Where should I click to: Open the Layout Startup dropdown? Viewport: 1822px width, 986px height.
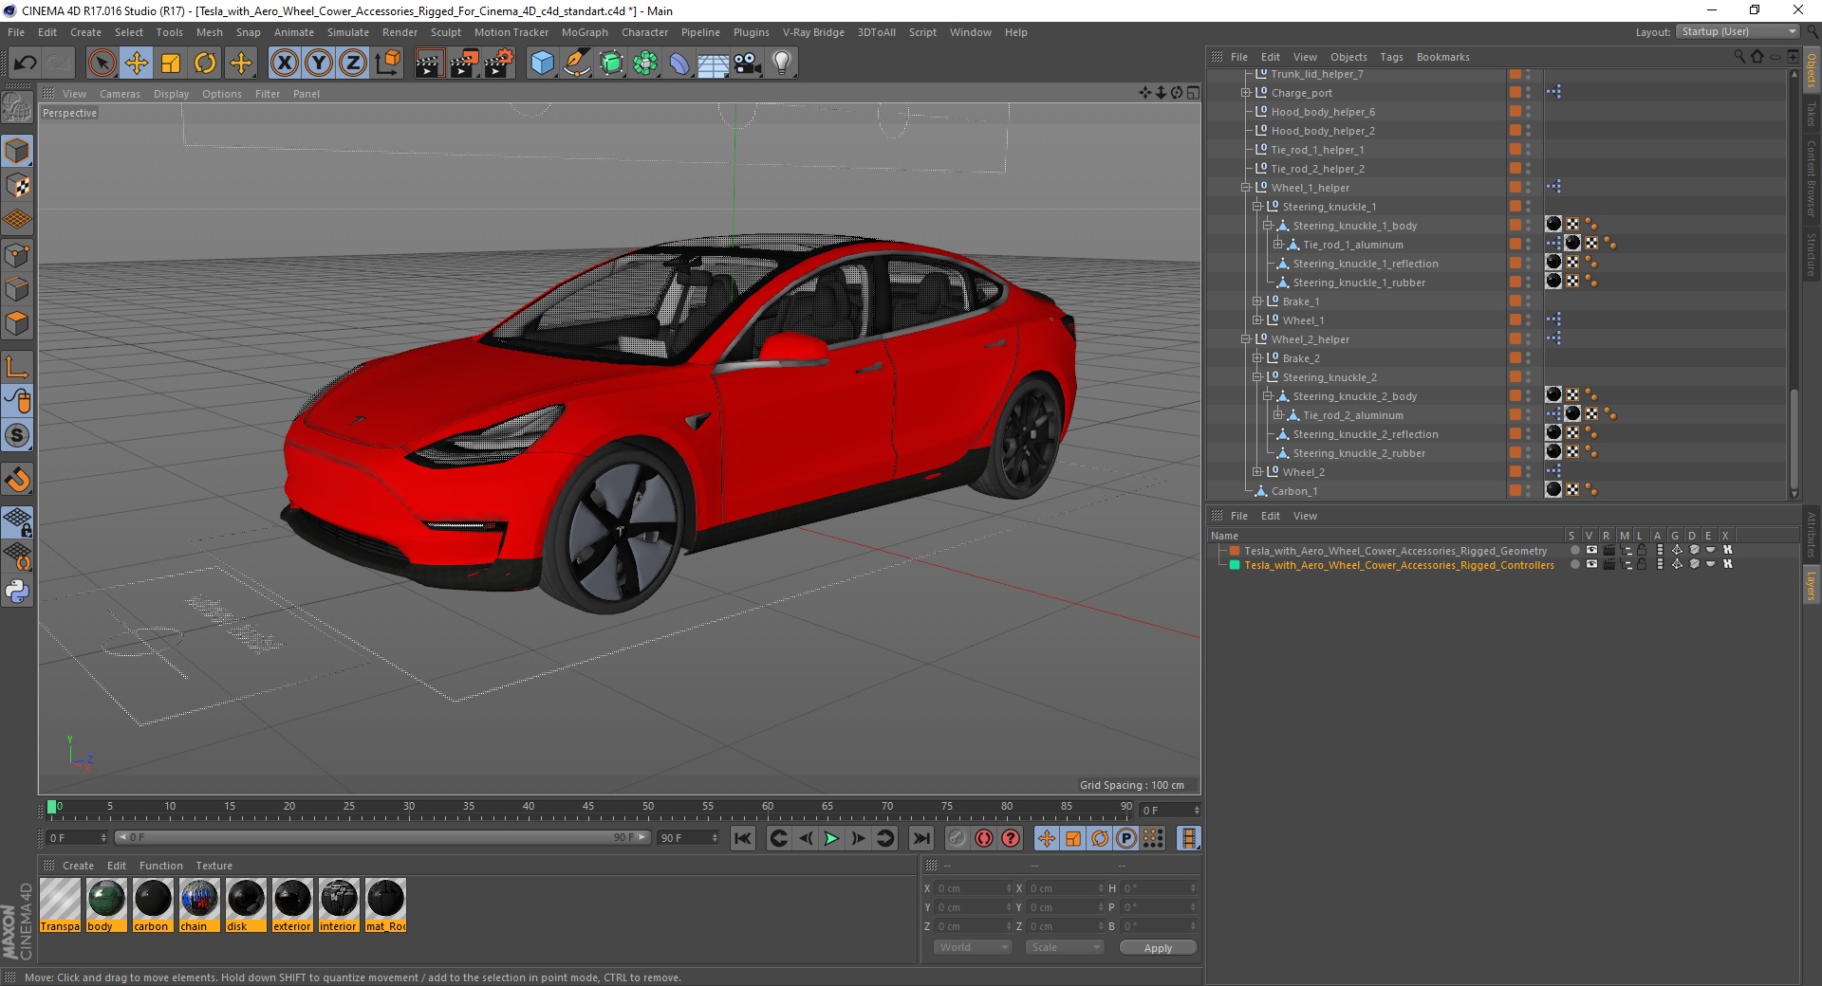1738,31
